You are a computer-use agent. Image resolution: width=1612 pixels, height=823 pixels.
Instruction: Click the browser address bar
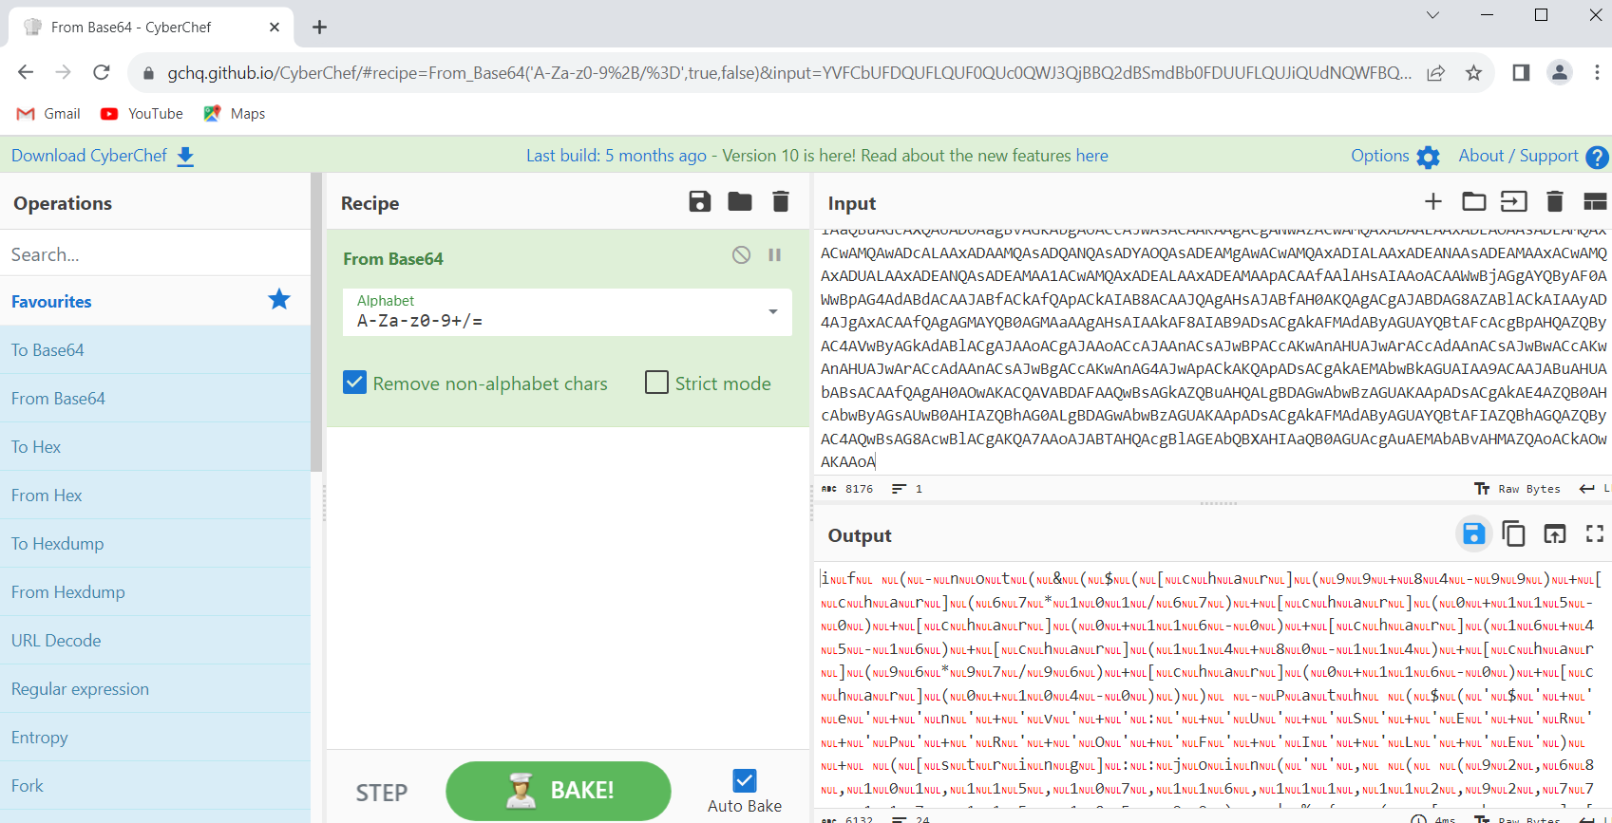point(788,73)
